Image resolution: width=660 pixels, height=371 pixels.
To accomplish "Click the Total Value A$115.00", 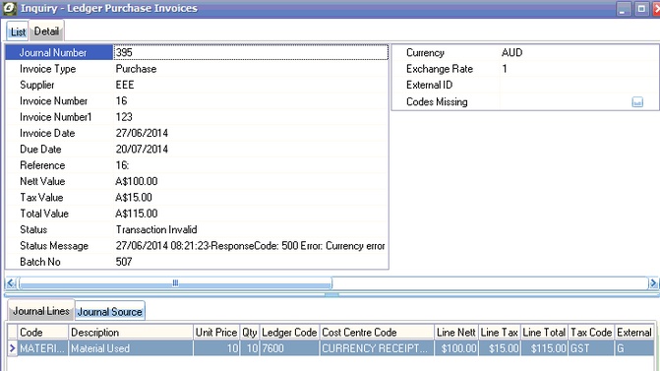I will coord(137,214).
